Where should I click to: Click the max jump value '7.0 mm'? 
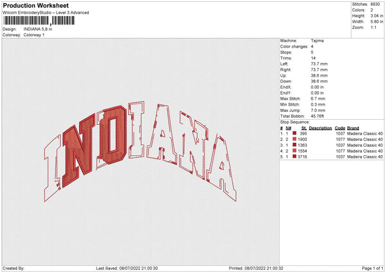pos(318,110)
